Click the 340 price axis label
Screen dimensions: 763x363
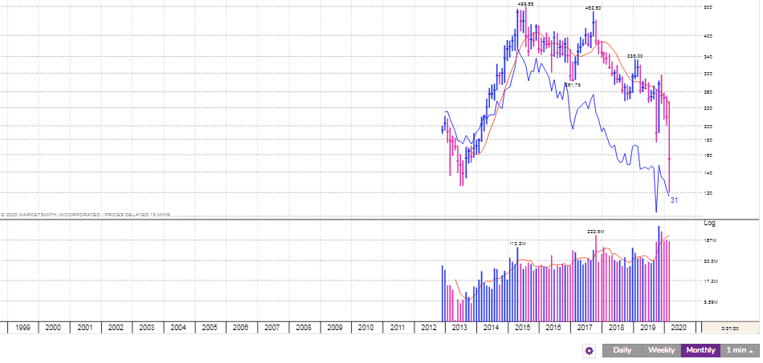(708, 57)
